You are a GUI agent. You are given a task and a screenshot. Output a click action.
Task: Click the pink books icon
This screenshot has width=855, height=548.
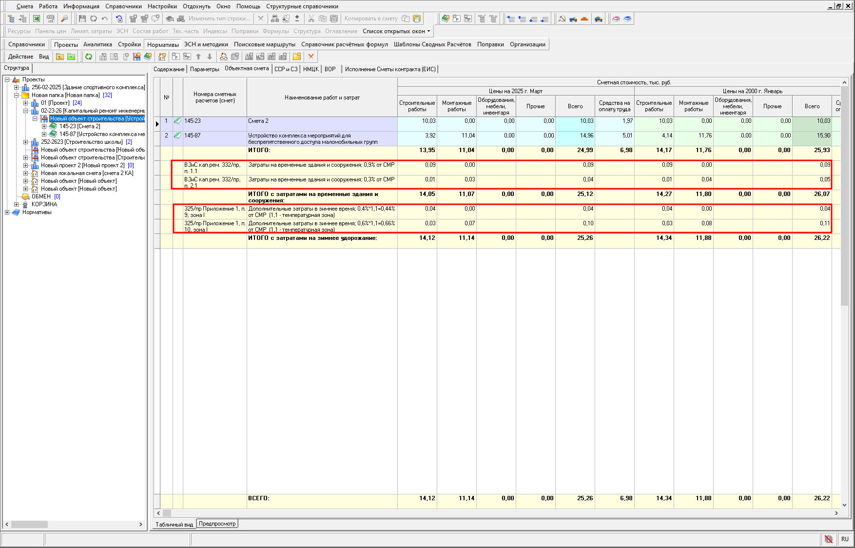coord(616,19)
